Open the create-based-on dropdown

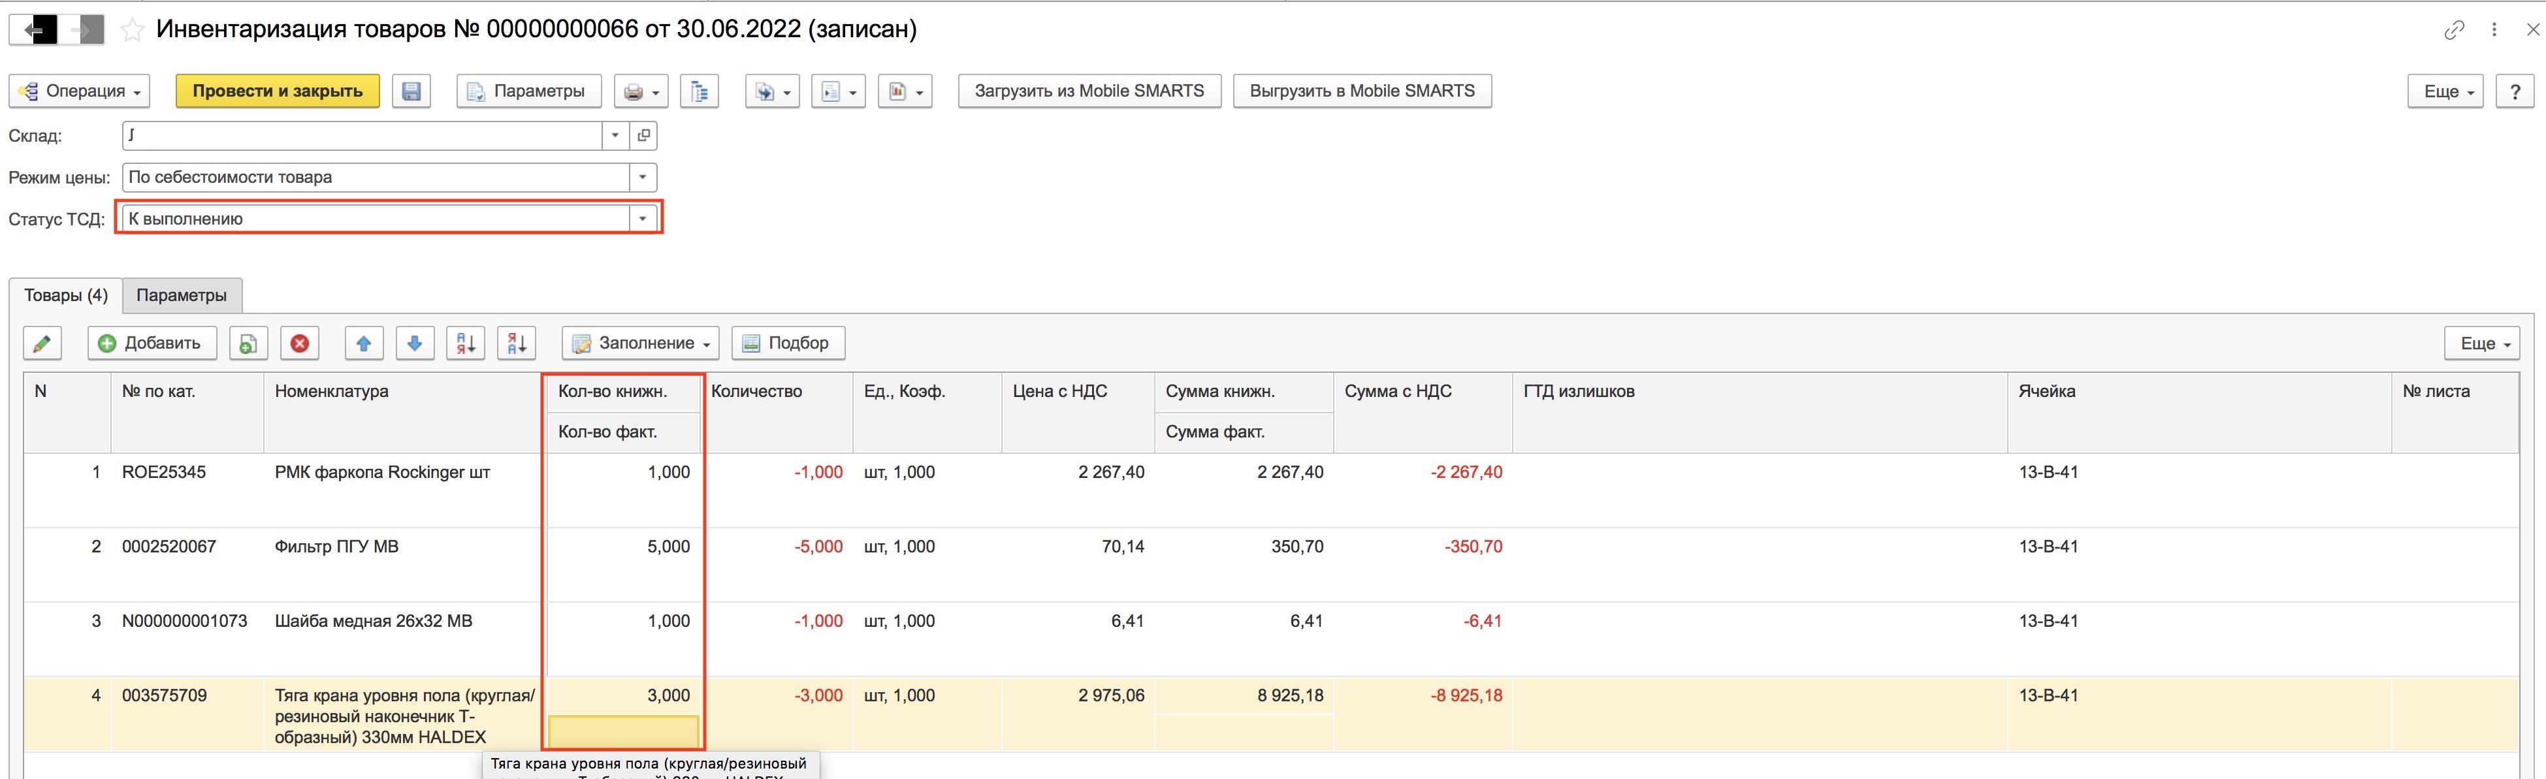(x=772, y=91)
